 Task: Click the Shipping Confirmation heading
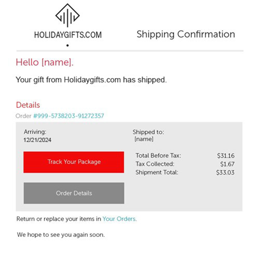tap(186, 34)
